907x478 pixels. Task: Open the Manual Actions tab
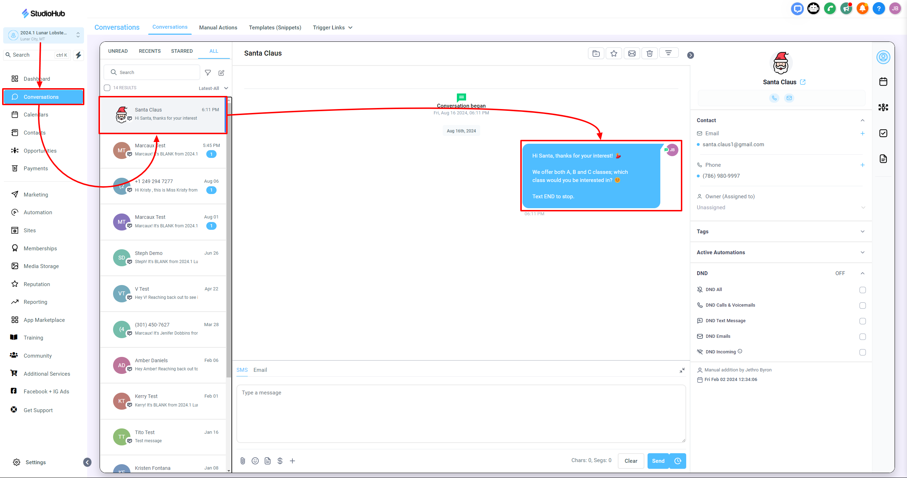[x=218, y=28]
